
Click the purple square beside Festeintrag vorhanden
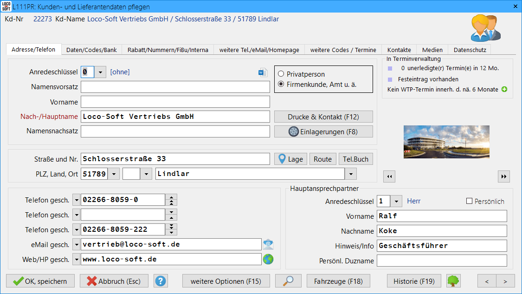pos(390,79)
